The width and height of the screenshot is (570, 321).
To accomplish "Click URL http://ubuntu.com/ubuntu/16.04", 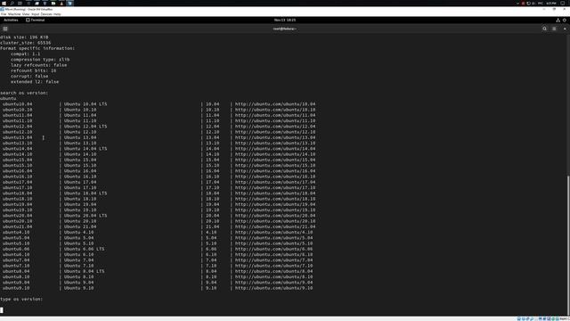I will pos(275,170).
